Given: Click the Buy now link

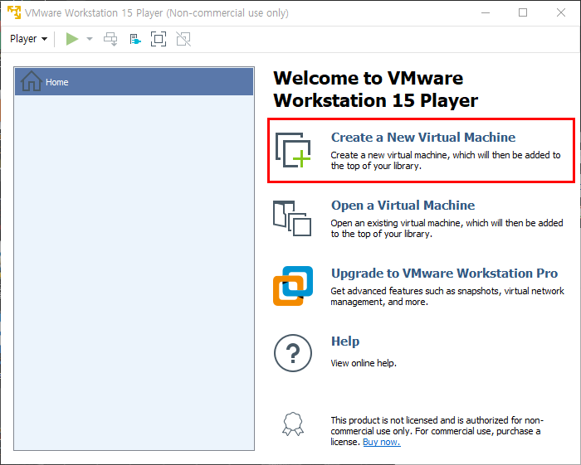Looking at the screenshot, I should pos(382,442).
